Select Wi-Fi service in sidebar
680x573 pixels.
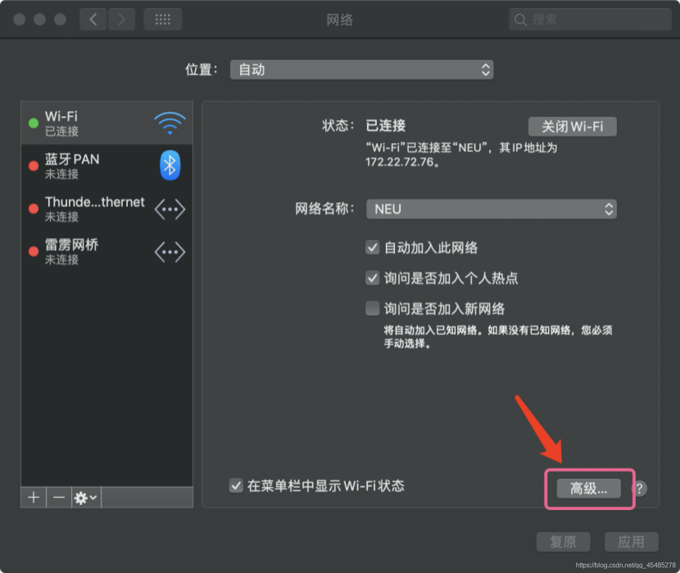[x=107, y=123]
